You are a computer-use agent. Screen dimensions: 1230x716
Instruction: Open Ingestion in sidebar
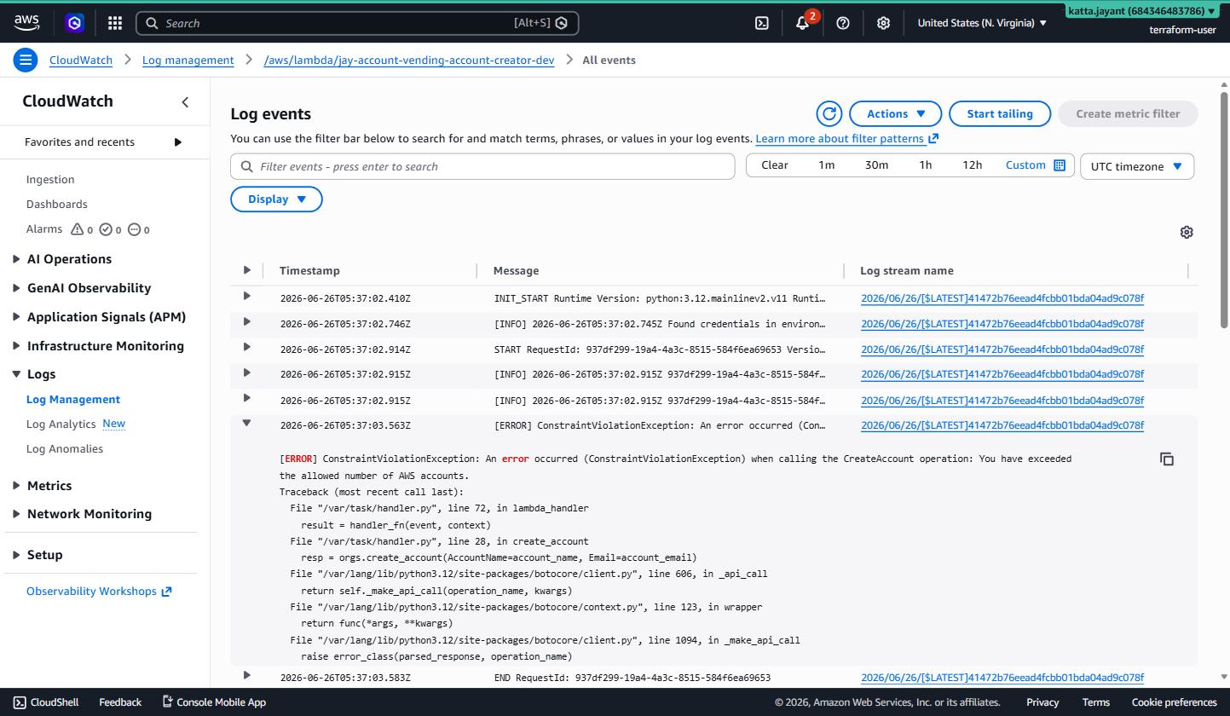(50, 179)
